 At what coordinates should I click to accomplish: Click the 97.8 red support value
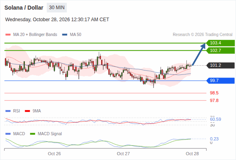214,100
